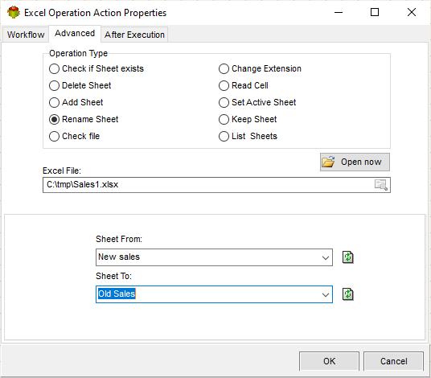Maximize the properties window
This screenshot has height=378, width=431.
click(x=375, y=12)
